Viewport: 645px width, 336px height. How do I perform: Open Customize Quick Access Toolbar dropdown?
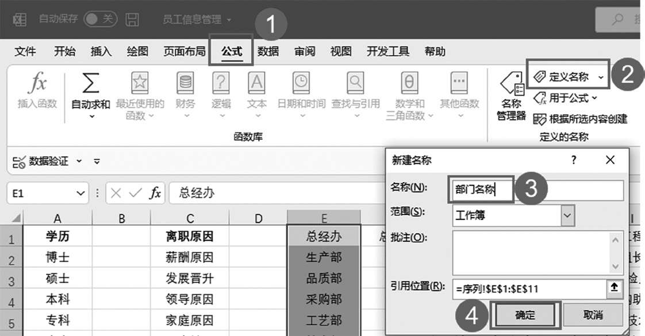(x=97, y=161)
